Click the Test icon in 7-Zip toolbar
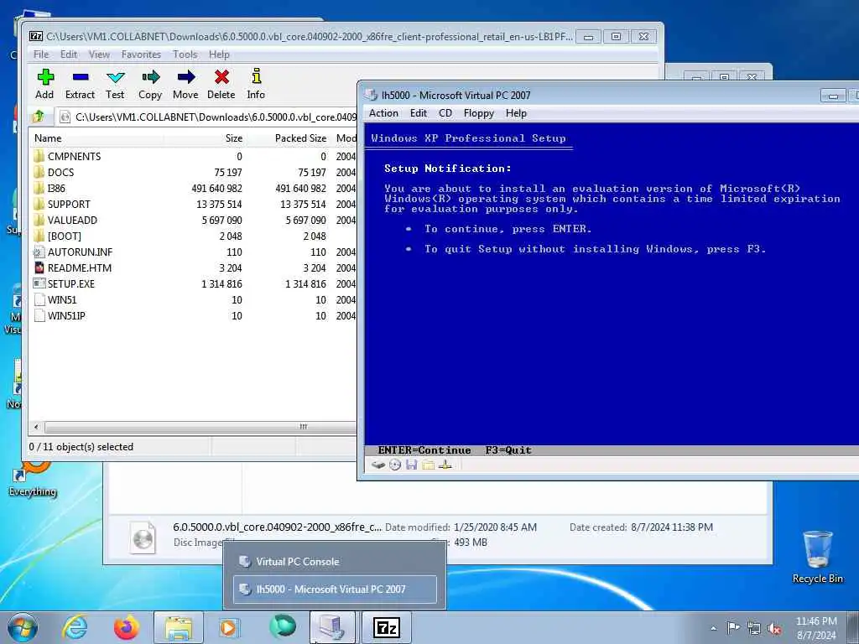 click(115, 77)
